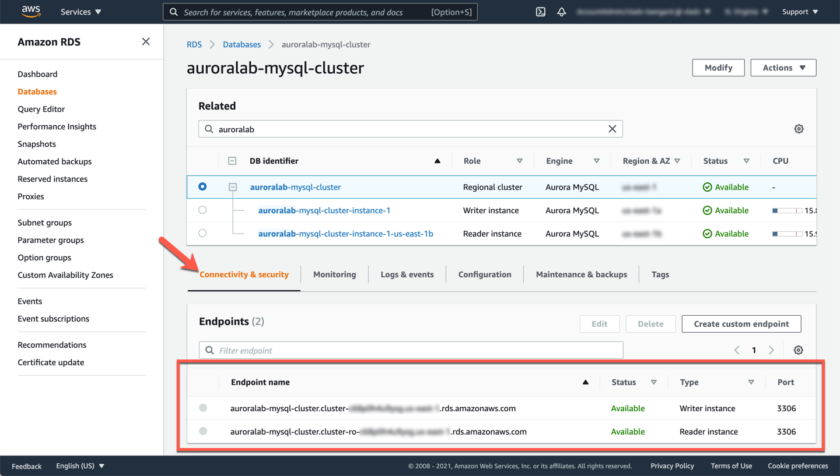Open the Actions dropdown menu
840x476 pixels.
783,68
